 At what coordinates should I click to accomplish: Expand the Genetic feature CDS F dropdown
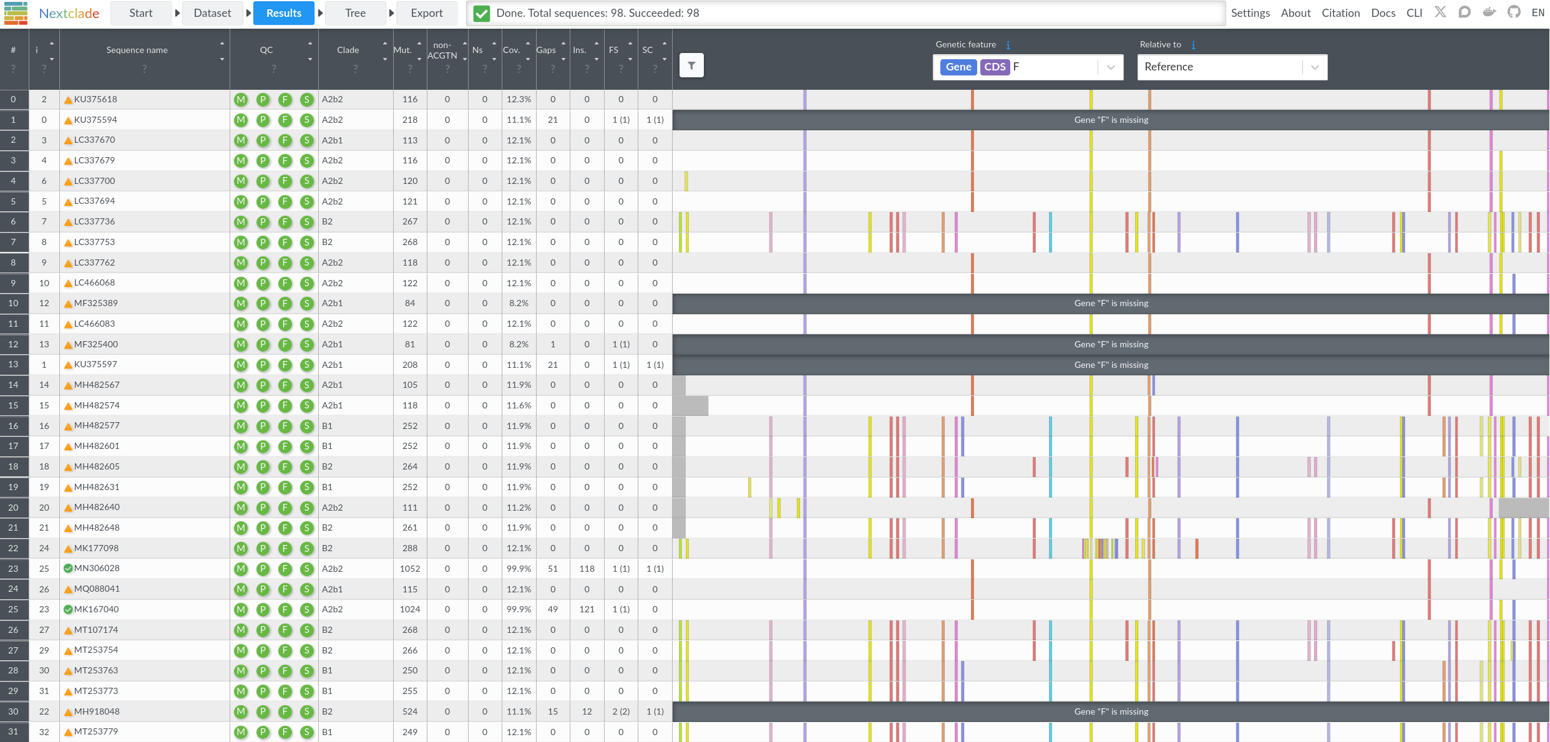pos(1111,67)
